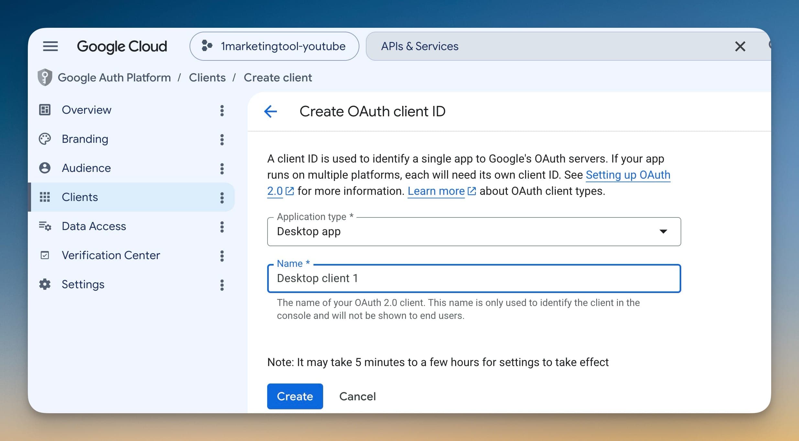This screenshot has height=441, width=799.
Task: Open the Learn more link
Action: pyautogui.click(x=436, y=191)
